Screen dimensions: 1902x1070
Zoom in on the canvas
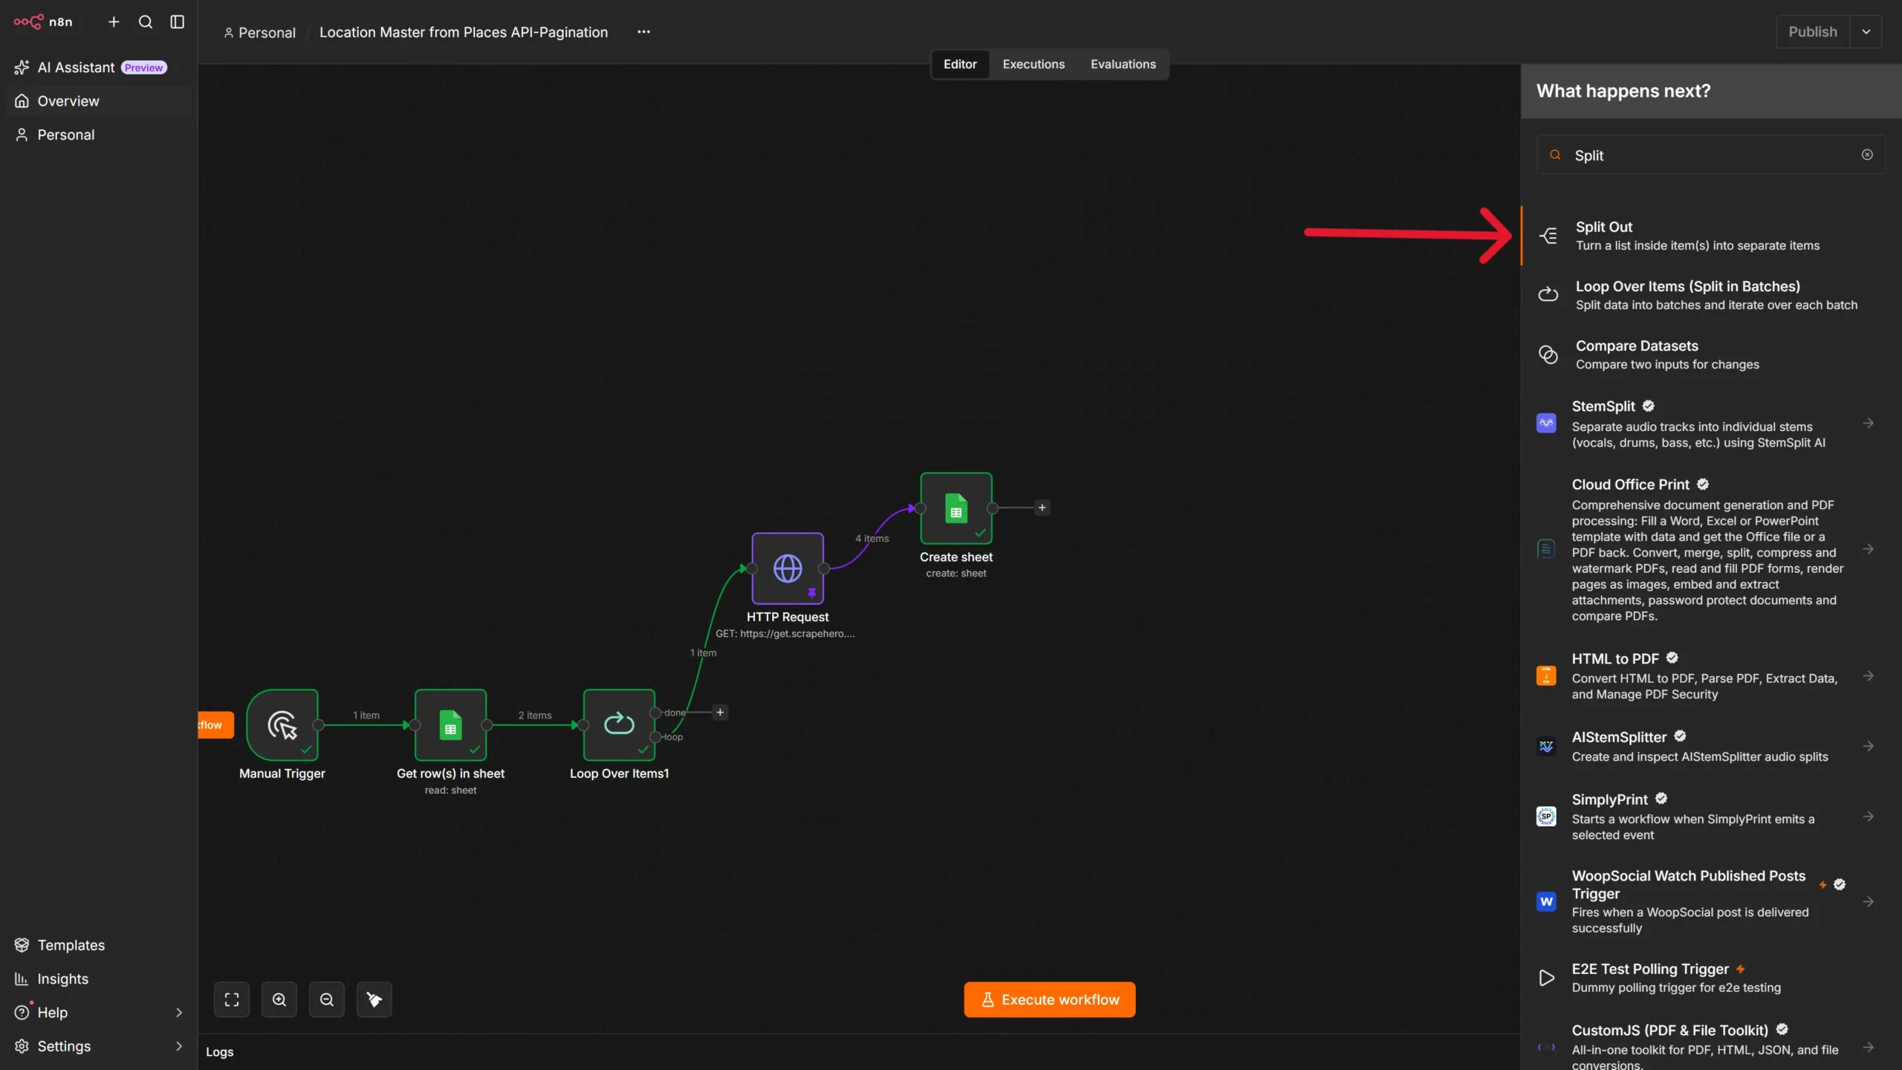coord(279,999)
